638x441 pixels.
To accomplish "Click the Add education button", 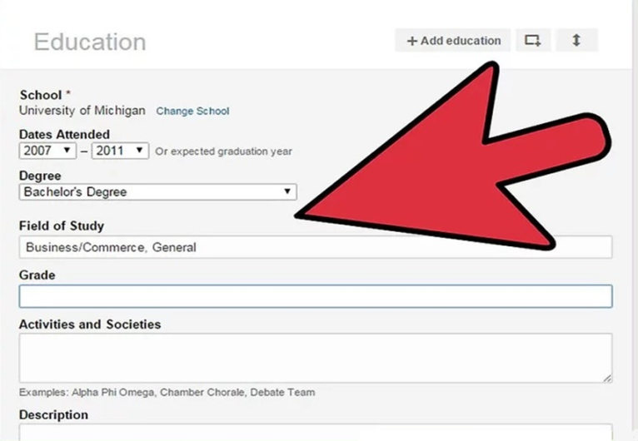I will pyautogui.click(x=453, y=40).
